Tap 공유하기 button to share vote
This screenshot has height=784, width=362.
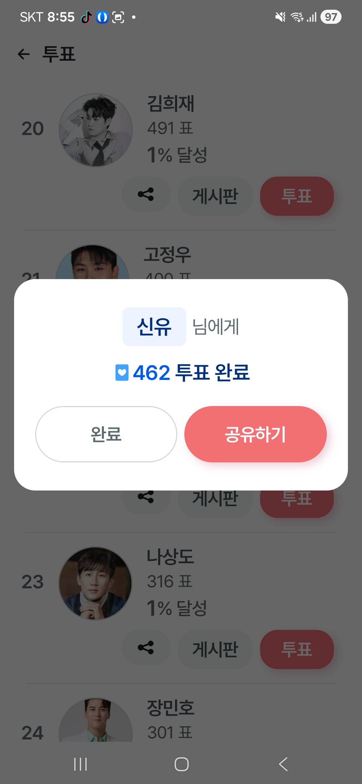coord(255,434)
